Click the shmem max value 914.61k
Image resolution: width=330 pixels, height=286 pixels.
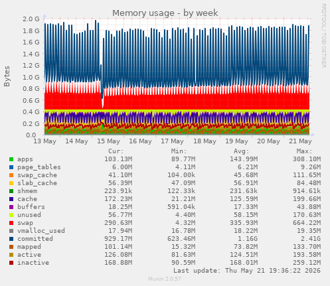point(307,191)
